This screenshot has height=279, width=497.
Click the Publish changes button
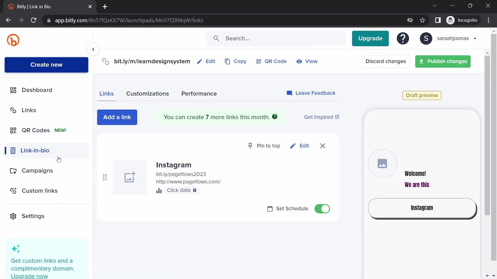click(x=443, y=61)
